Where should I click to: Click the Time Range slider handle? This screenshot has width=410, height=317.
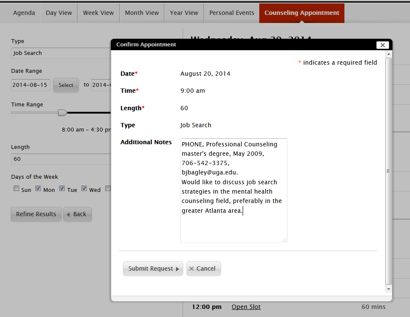point(63,113)
